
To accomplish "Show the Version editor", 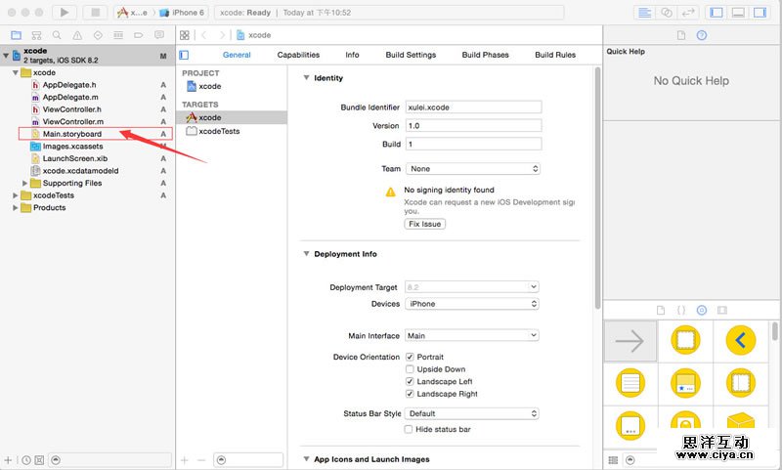I will click(688, 13).
